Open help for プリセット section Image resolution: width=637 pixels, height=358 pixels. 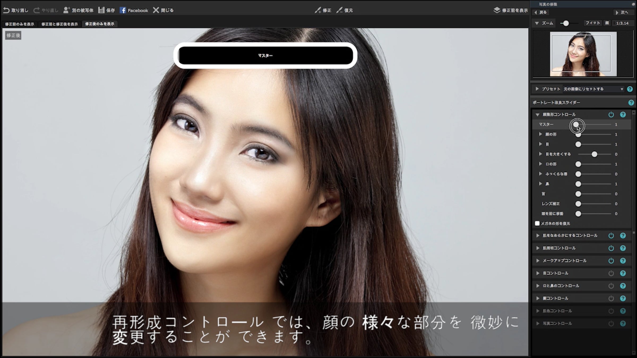tap(630, 89)
